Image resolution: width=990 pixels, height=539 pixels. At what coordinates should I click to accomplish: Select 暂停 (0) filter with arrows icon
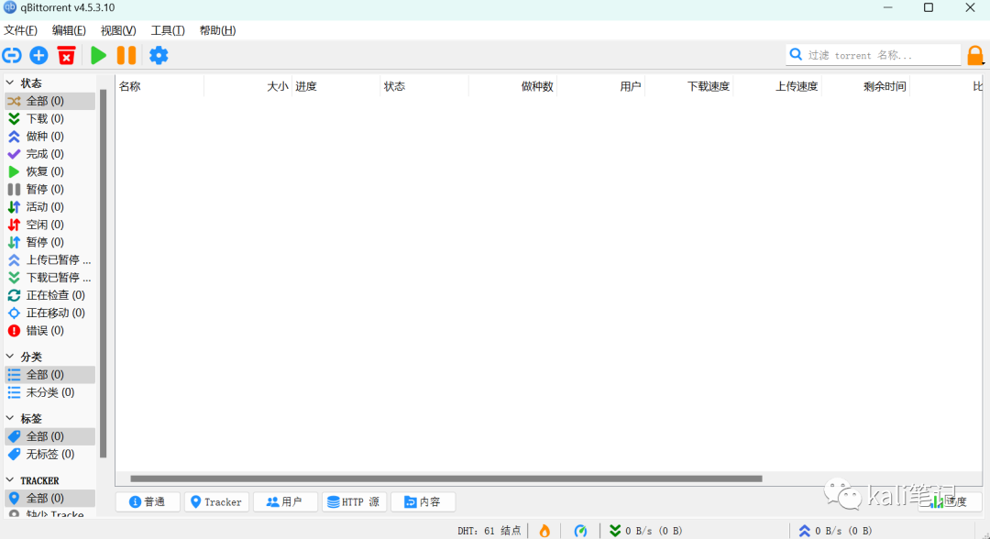click(49, 242)
